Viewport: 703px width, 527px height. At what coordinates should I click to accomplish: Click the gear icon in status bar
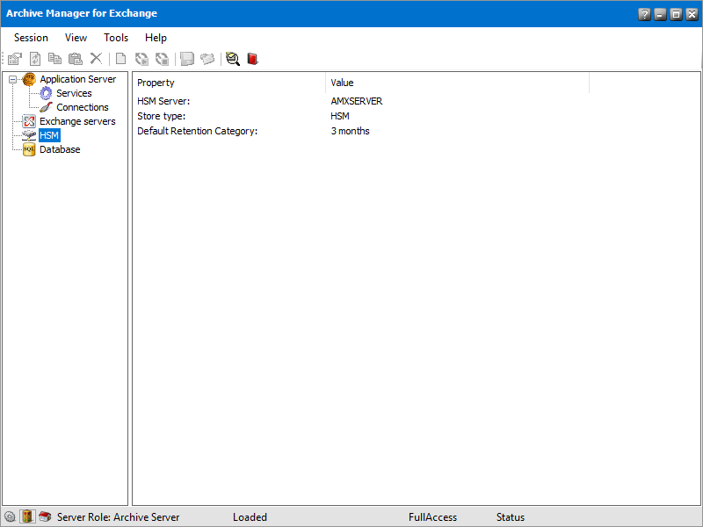pyautogui.click(x=10, y=516)
